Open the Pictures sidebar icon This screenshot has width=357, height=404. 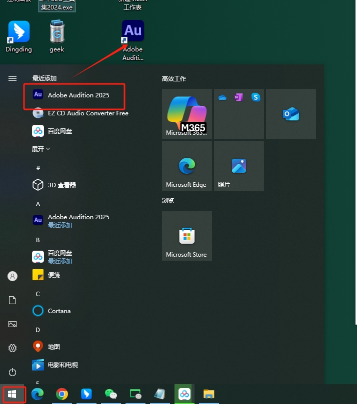[x=12, y=324]
